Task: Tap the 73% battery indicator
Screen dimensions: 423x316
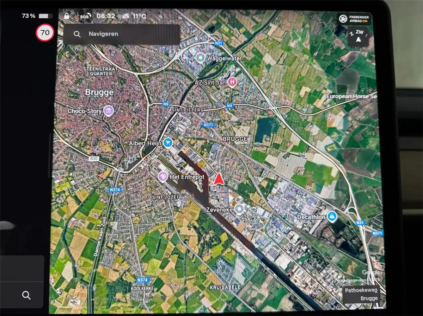Action: point(37,16)
